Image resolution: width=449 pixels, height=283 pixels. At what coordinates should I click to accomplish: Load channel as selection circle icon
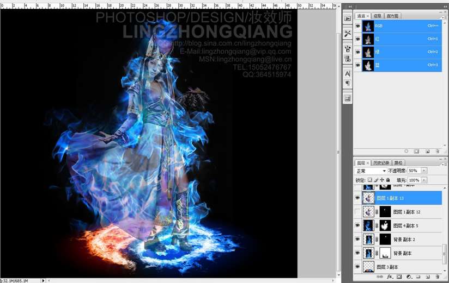(x=406, y=152)
